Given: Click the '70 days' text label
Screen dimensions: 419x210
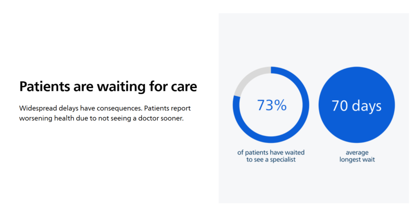Looking at the screenshot, I should tap(357, 106).
